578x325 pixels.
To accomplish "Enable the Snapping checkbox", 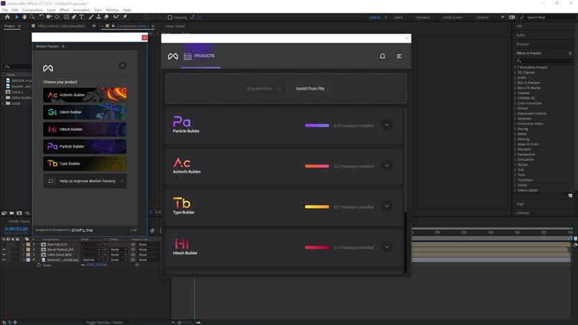I will tap(170, 17).
